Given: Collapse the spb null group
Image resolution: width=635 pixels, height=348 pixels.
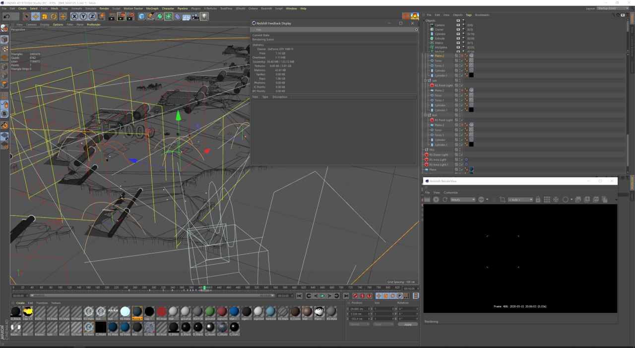Looking at the screenshot, I should [426, 80].
